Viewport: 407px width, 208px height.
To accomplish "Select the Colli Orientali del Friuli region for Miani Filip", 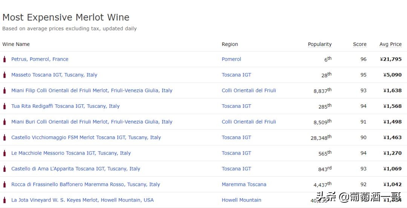I will tap(249, 90).
